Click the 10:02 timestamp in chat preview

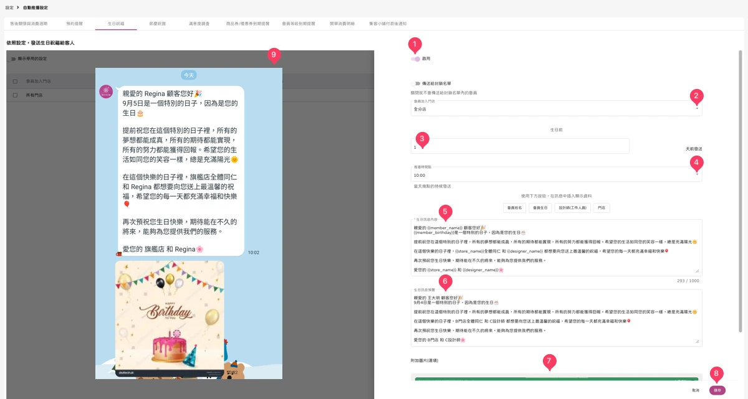pos(253,253)
